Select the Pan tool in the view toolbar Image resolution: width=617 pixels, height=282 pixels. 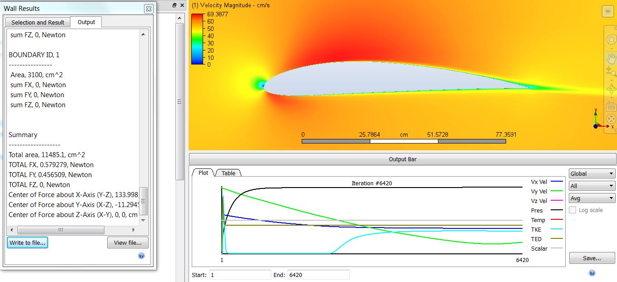coord(611,58)
